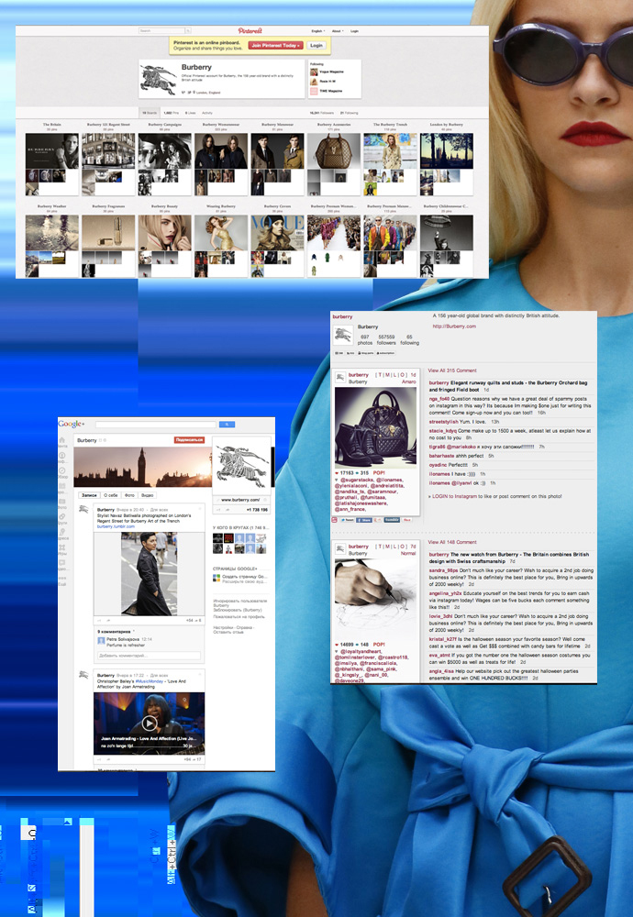Open the http://Burberry.com link on Instagram viewer

tap(454, 326)
